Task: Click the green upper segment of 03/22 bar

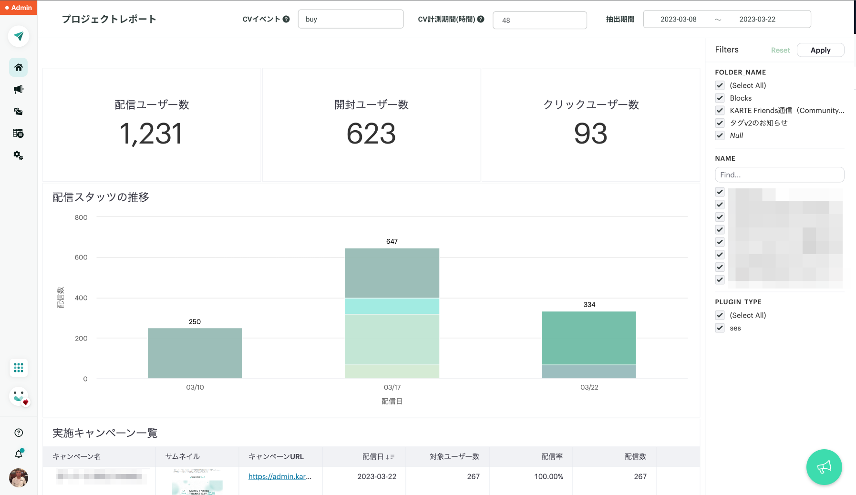Action: point(588,338)
